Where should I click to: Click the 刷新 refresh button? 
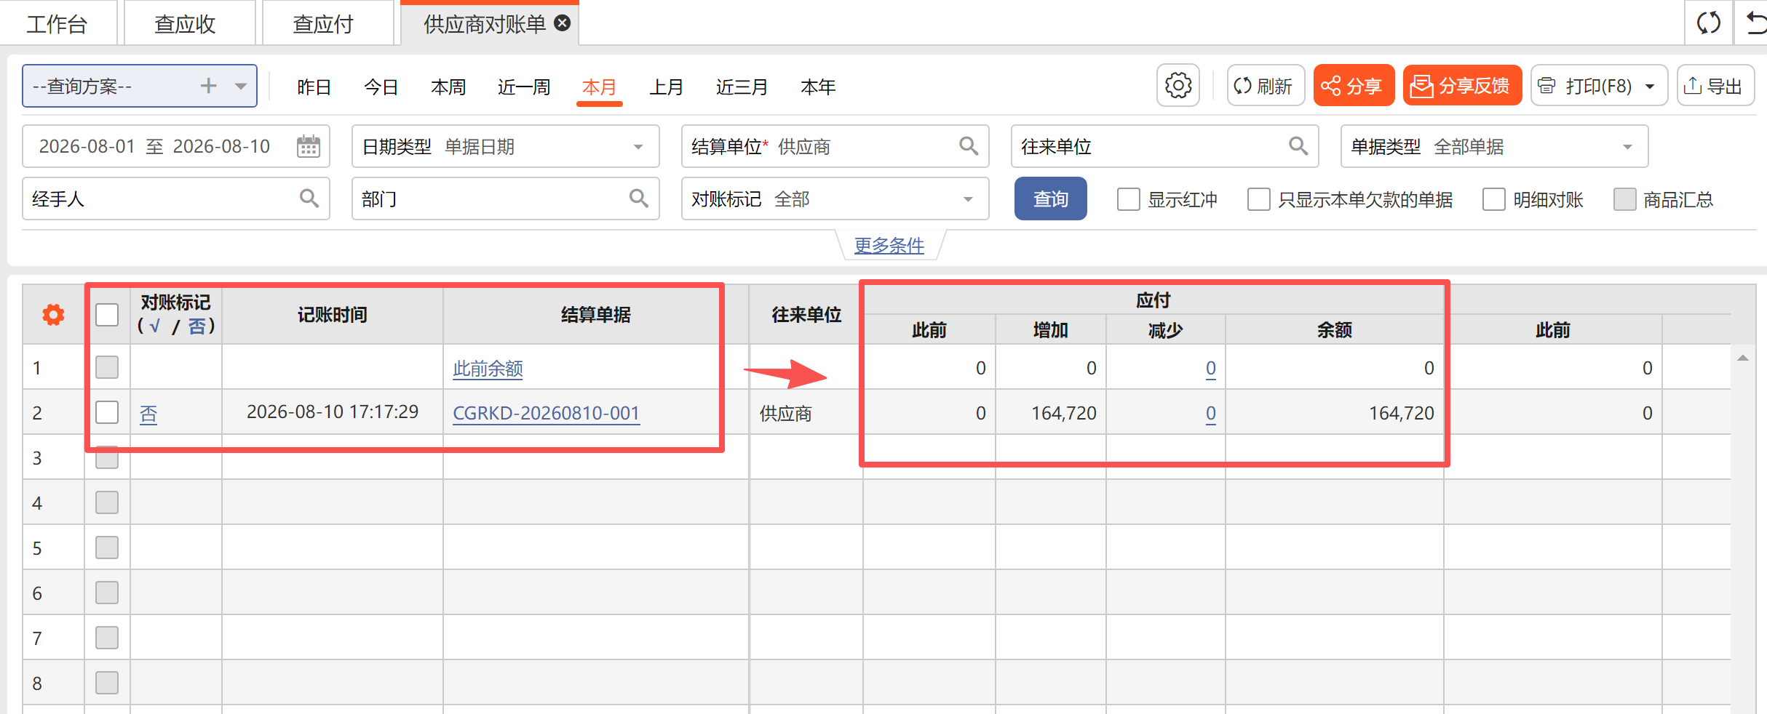click(x=1266, y=86)
